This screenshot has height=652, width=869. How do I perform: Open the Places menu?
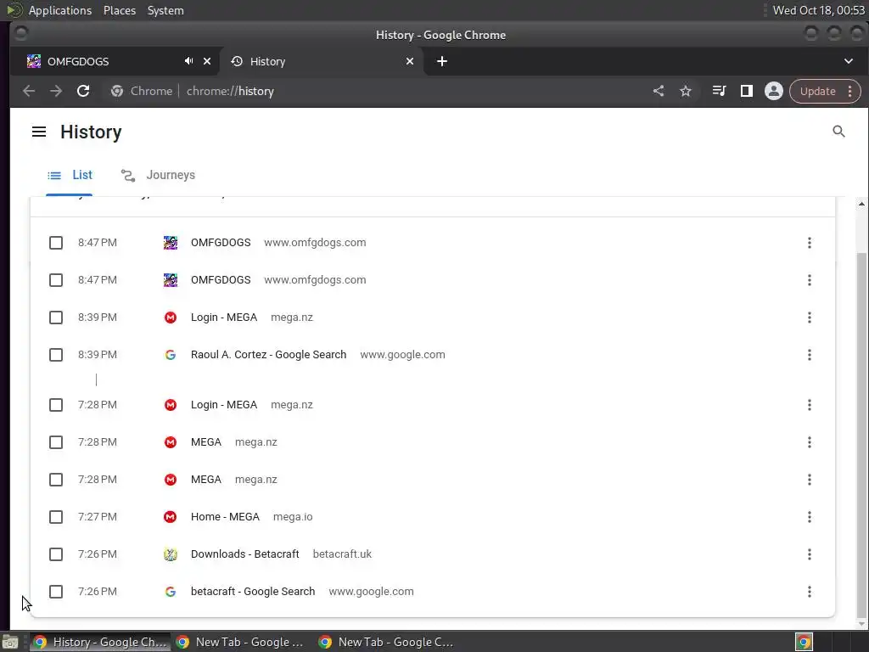pos(119,10)
